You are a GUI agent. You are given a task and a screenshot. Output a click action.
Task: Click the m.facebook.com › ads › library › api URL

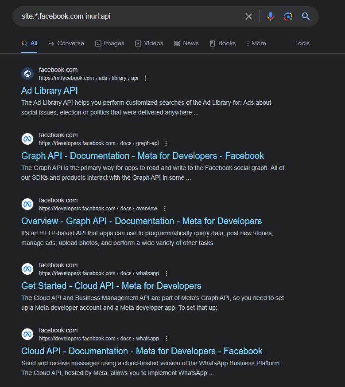[89, 78]
